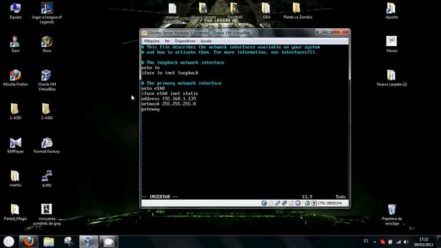Open the Ayuda menu
The image size is (441, 248).
(x=206, y=41)
